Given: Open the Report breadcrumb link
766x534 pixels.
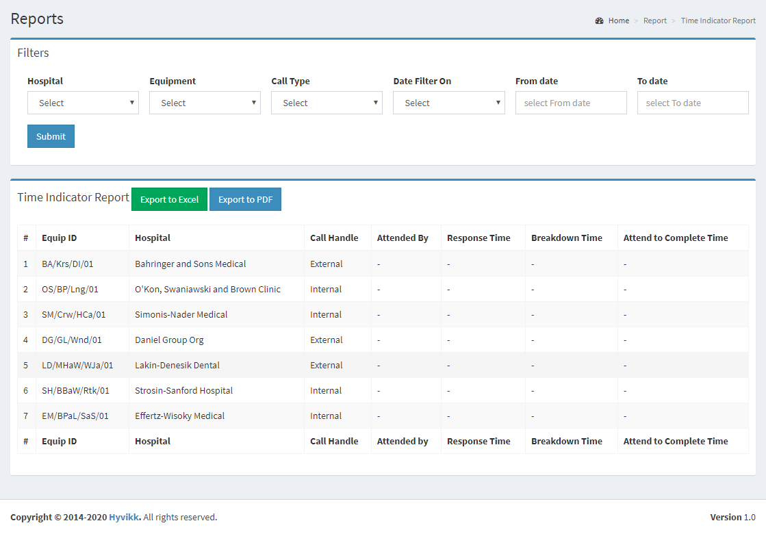Looking at the screenshot, I should 655,21.
